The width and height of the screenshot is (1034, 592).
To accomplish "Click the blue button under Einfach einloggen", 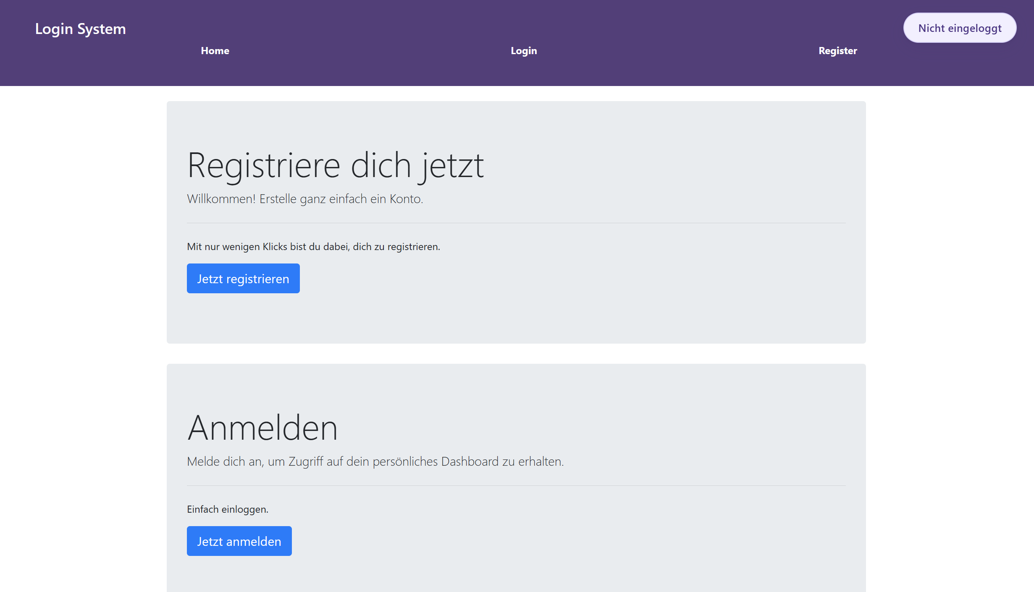I will 239,541.
